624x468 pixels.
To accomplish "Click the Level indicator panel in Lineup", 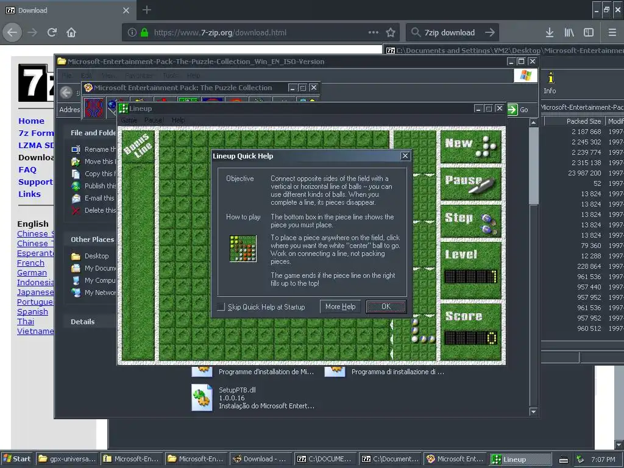I will 471,270.
